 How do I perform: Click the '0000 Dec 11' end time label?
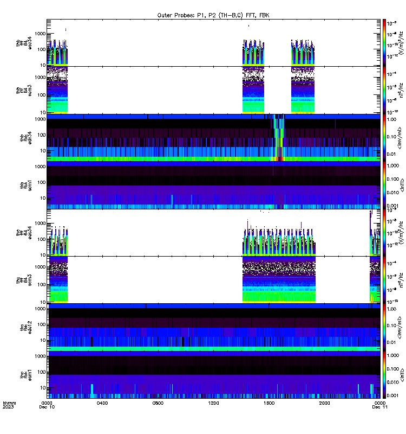[380, 405]
